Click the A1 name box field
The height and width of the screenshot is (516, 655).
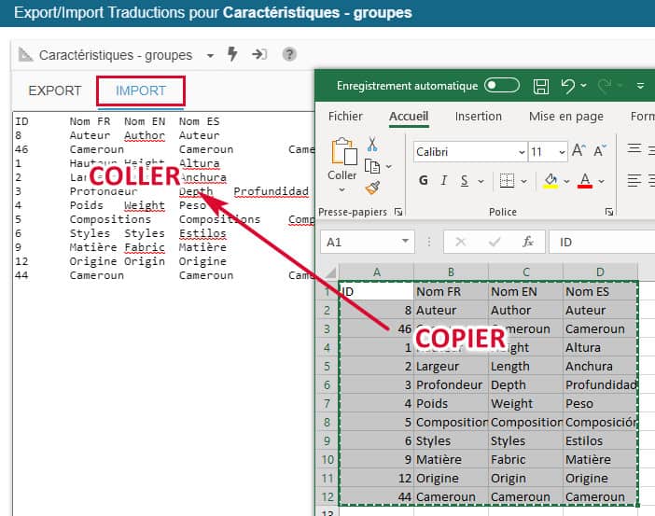[x=357, y=242]
